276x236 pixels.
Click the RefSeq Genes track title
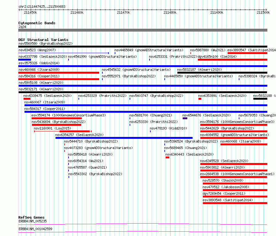pos(32,217)
